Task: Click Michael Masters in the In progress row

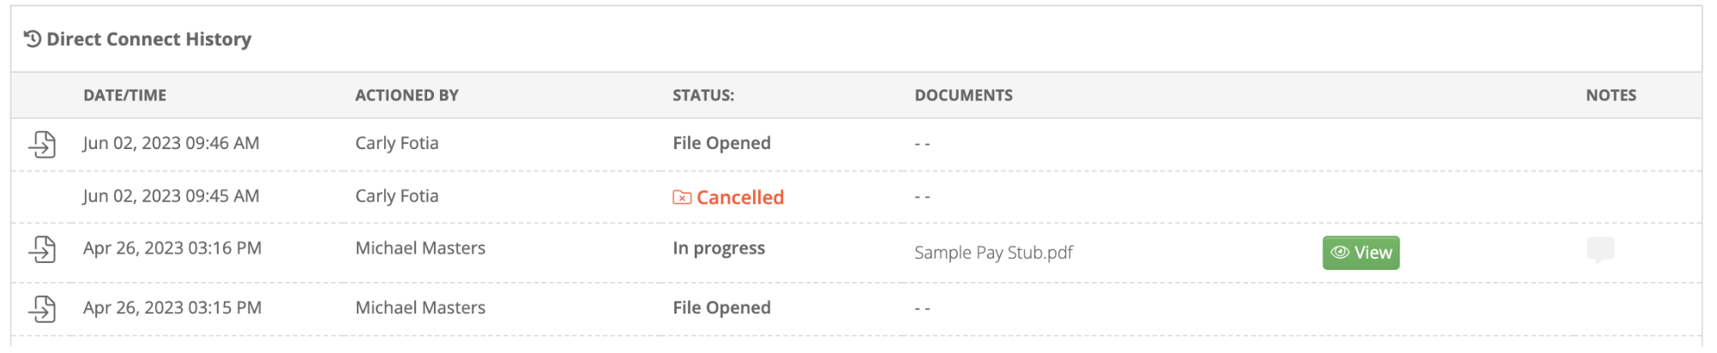Action: coord(420,248)
